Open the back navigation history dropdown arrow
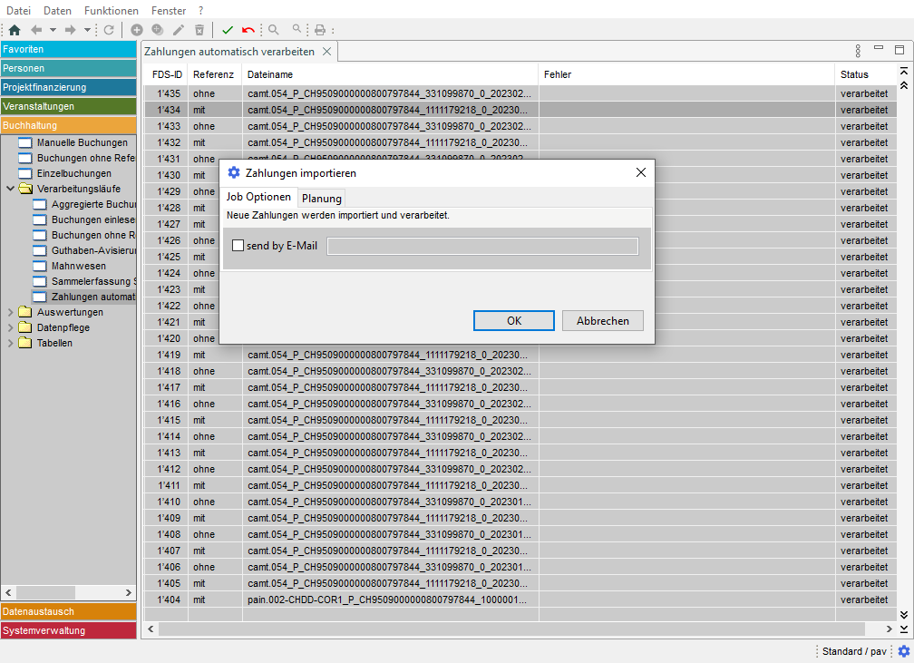 (53, 30)
